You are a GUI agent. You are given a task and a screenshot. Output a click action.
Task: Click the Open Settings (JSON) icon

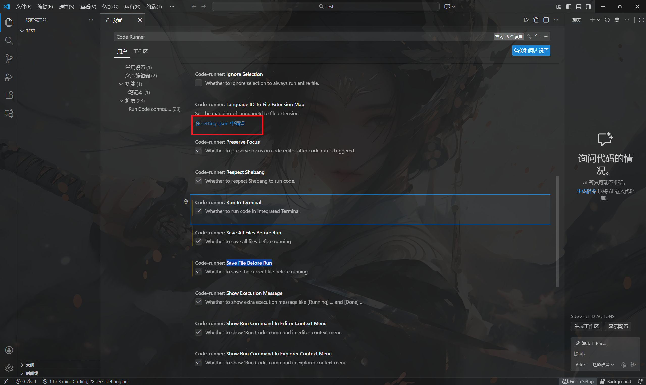point(536,20)
